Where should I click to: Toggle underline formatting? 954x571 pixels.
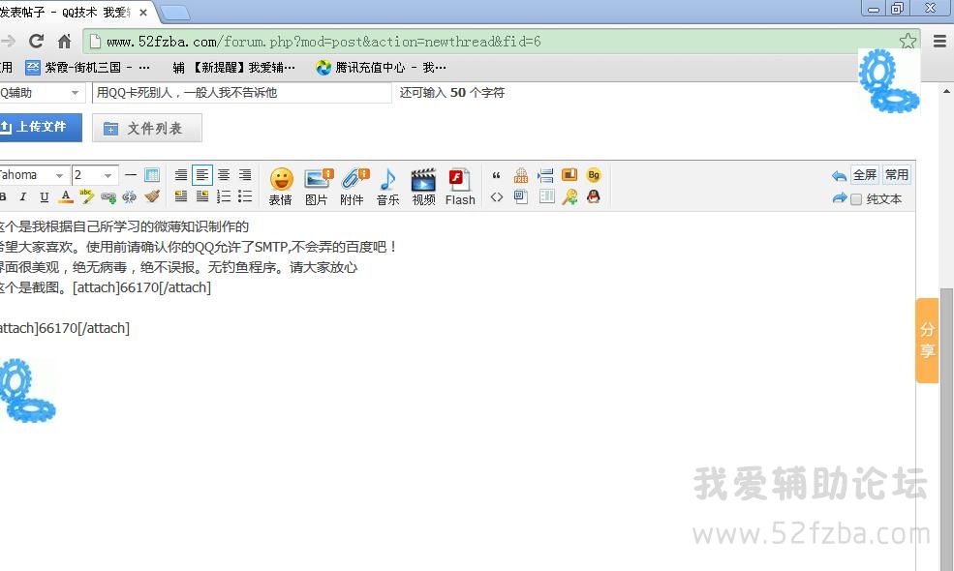tap(44, 196)
